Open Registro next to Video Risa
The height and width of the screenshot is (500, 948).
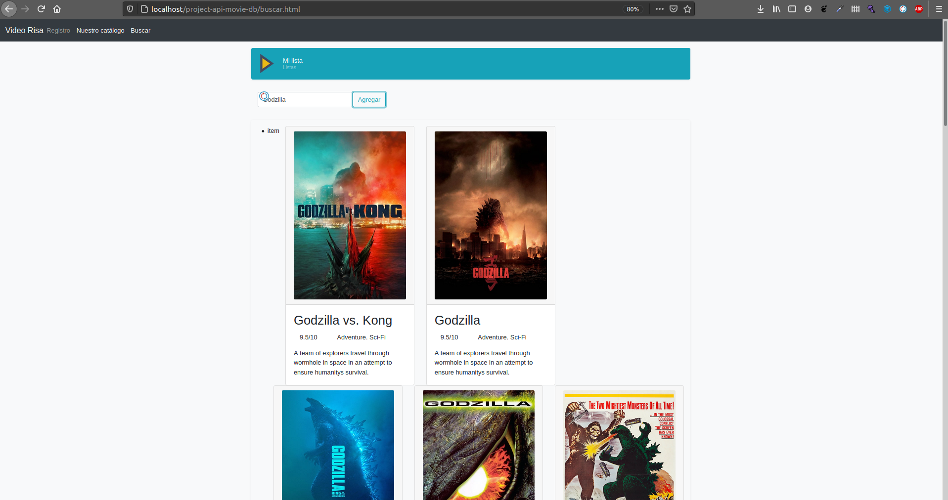(x=58, y=30)
